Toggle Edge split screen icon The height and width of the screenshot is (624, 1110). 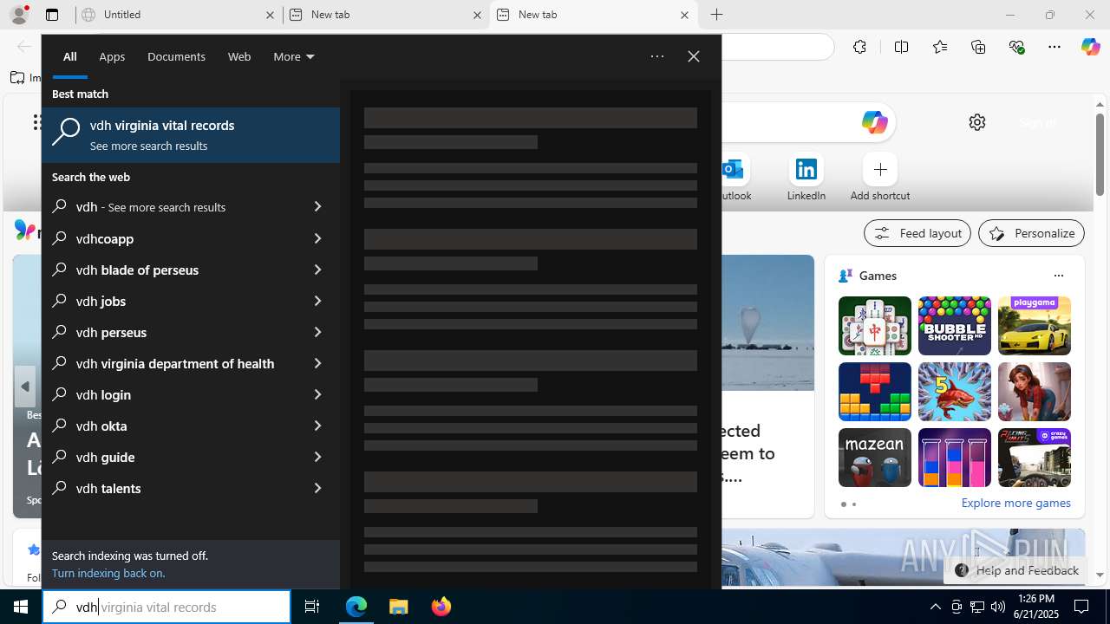901,47
